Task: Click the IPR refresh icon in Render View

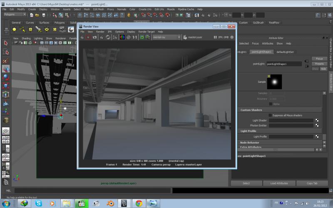Action: (x=108, y=37)
